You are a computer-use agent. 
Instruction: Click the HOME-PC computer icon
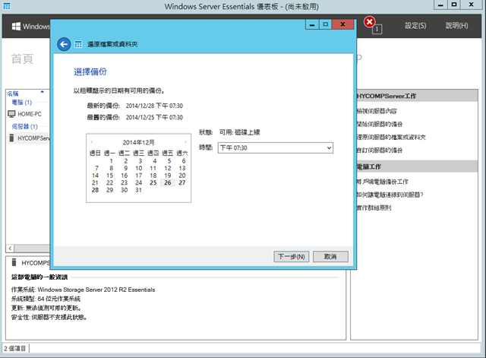click(x=11, y=114)
